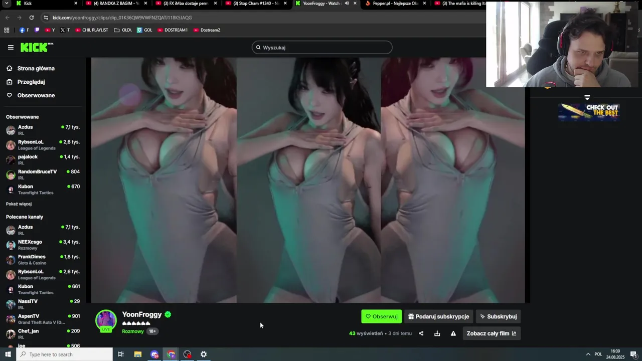Open the Obserwowane page
The image size is (642, 361).
click(x=36, y=95)
